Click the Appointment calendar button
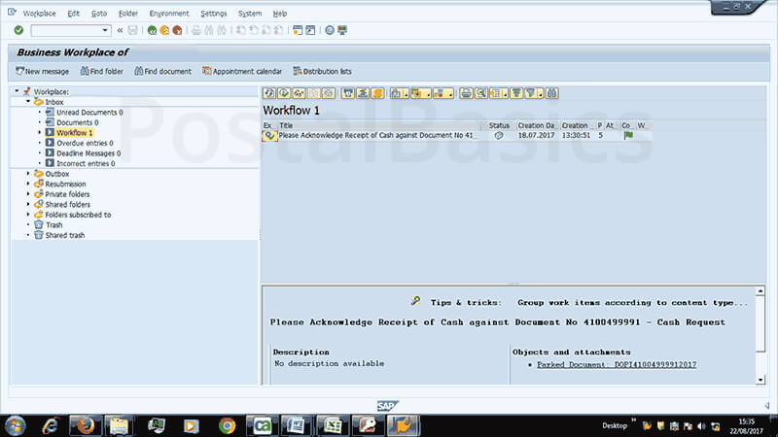The image size is (778, 437). coord(241,71)
